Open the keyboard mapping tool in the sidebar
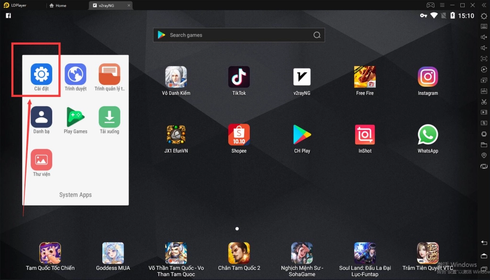This screenshot has height=280, width=490. [x=483, y=26]
